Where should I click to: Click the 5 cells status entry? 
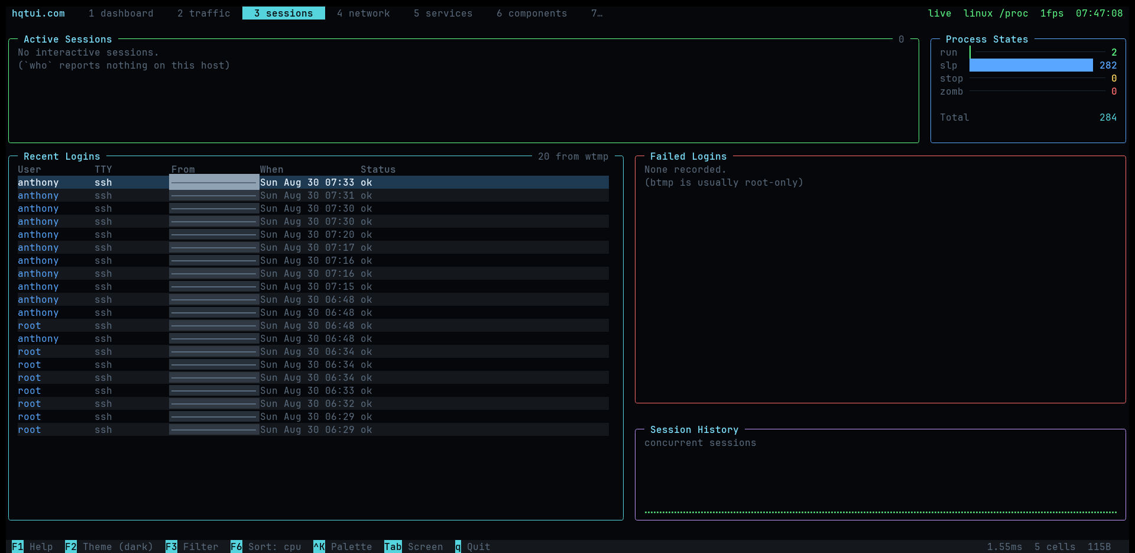(1055, 546)
